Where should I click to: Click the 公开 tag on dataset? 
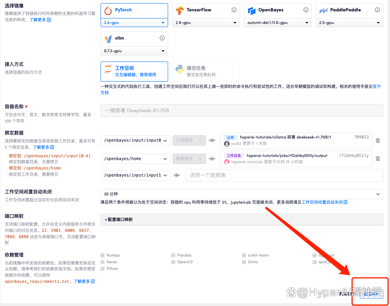pos(230,137)
